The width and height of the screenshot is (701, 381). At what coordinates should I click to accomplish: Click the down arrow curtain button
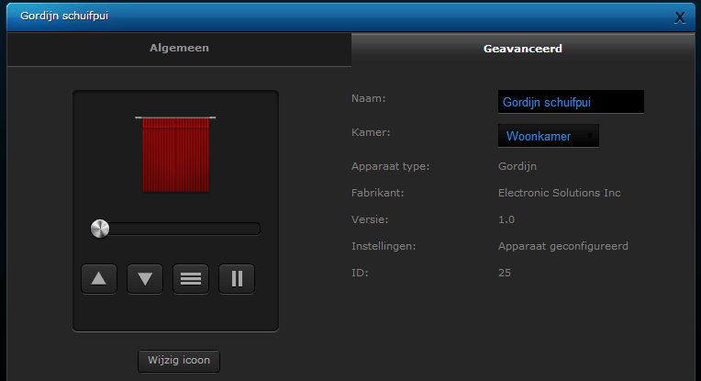click(145, 278)
